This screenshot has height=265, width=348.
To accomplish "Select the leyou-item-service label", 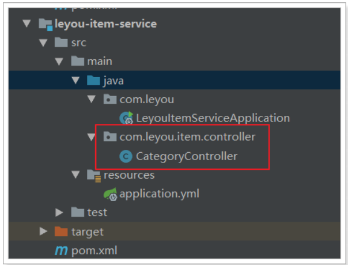I will (x=105, y=24).
